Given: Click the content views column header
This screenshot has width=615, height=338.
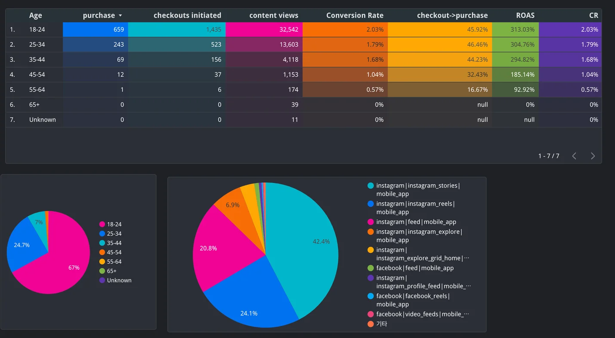Looking at the screenshot, I should 274,15.
